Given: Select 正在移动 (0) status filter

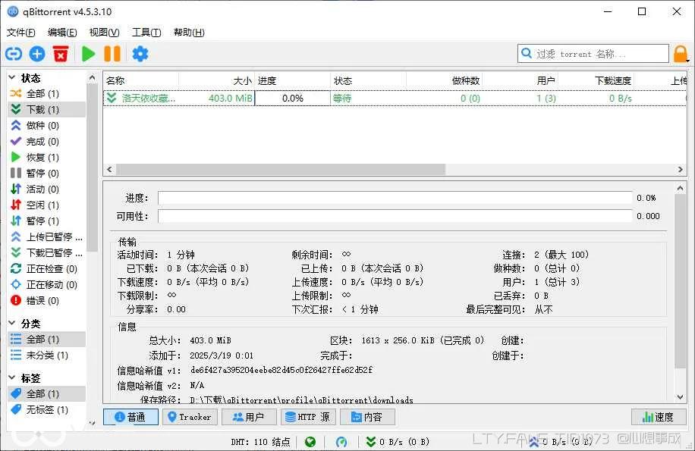Looking at the screenshot, I should (46, 284).
